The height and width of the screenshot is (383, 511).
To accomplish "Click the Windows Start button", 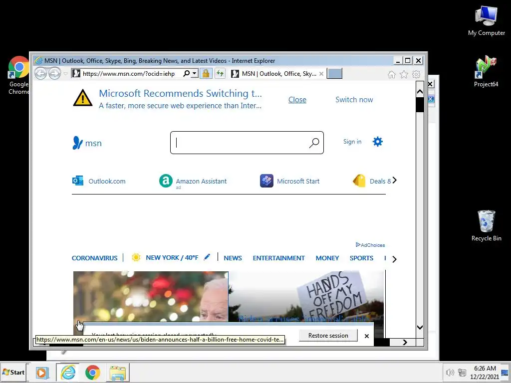I will click(13, 372).
